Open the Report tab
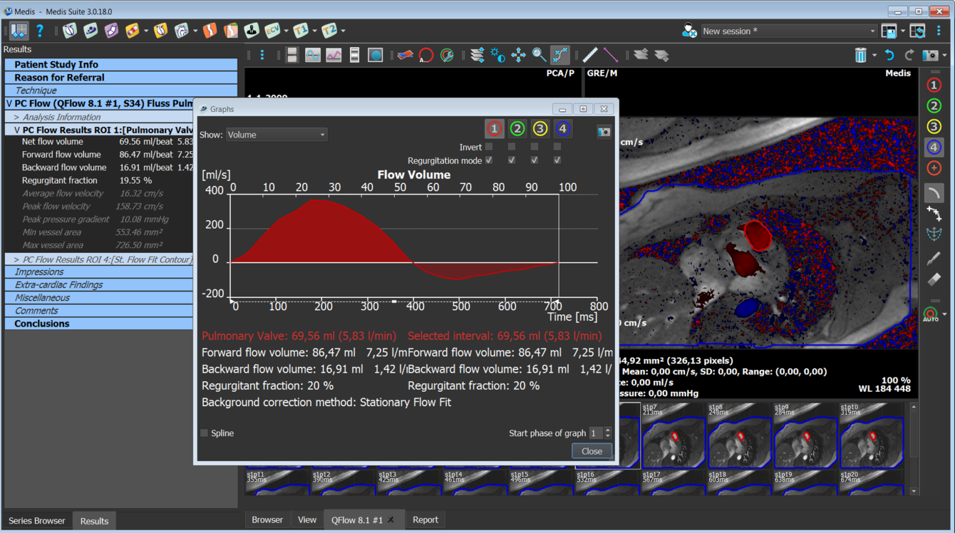 pyautogui.click(x=425, y=520)
